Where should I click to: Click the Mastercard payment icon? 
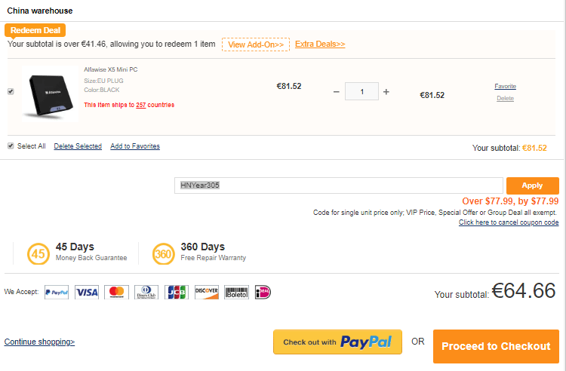coord(116,292)
